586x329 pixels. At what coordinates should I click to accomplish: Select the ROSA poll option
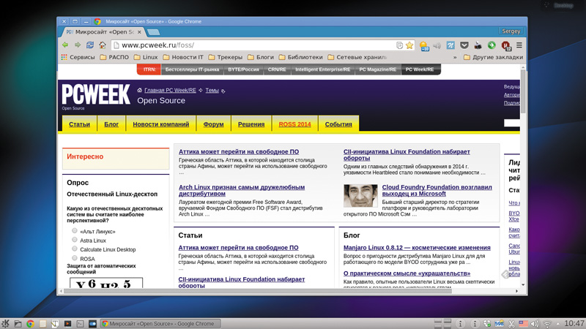click(x=75, y=258)
